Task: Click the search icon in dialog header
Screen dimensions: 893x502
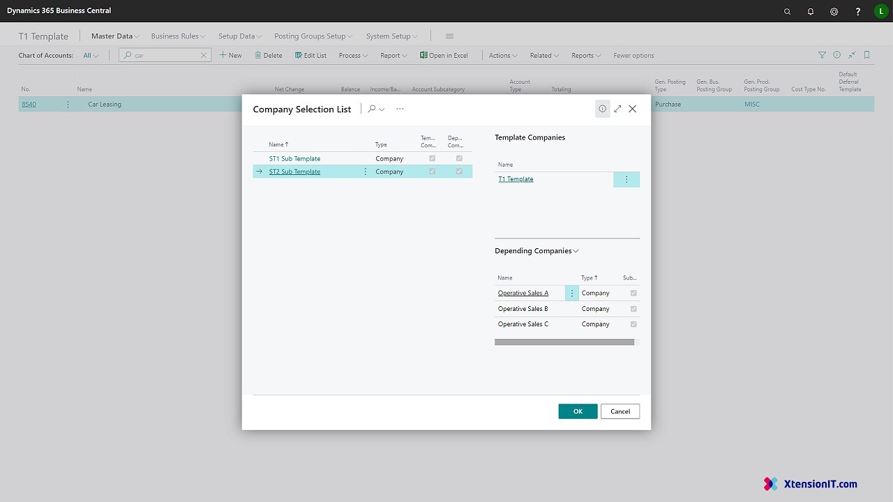Action: [x=372, y=109]
